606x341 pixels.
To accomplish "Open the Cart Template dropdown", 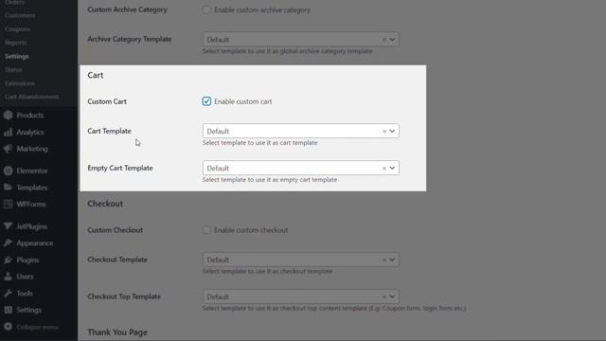I will click(301, 131).
